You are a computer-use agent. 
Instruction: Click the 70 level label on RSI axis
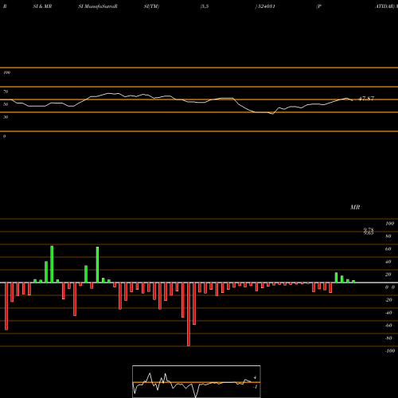pos(6,92)
